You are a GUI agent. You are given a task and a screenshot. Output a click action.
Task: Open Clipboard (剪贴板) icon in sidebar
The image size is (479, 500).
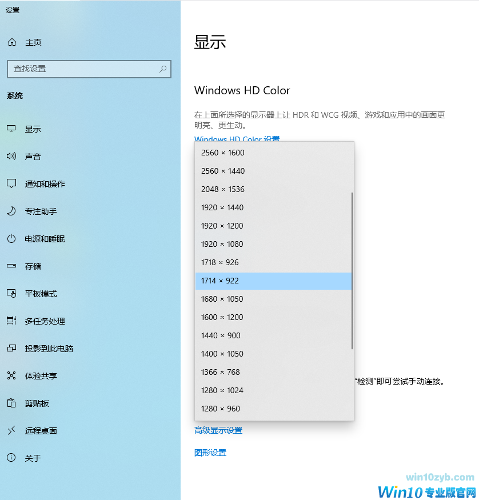(11, 403)
